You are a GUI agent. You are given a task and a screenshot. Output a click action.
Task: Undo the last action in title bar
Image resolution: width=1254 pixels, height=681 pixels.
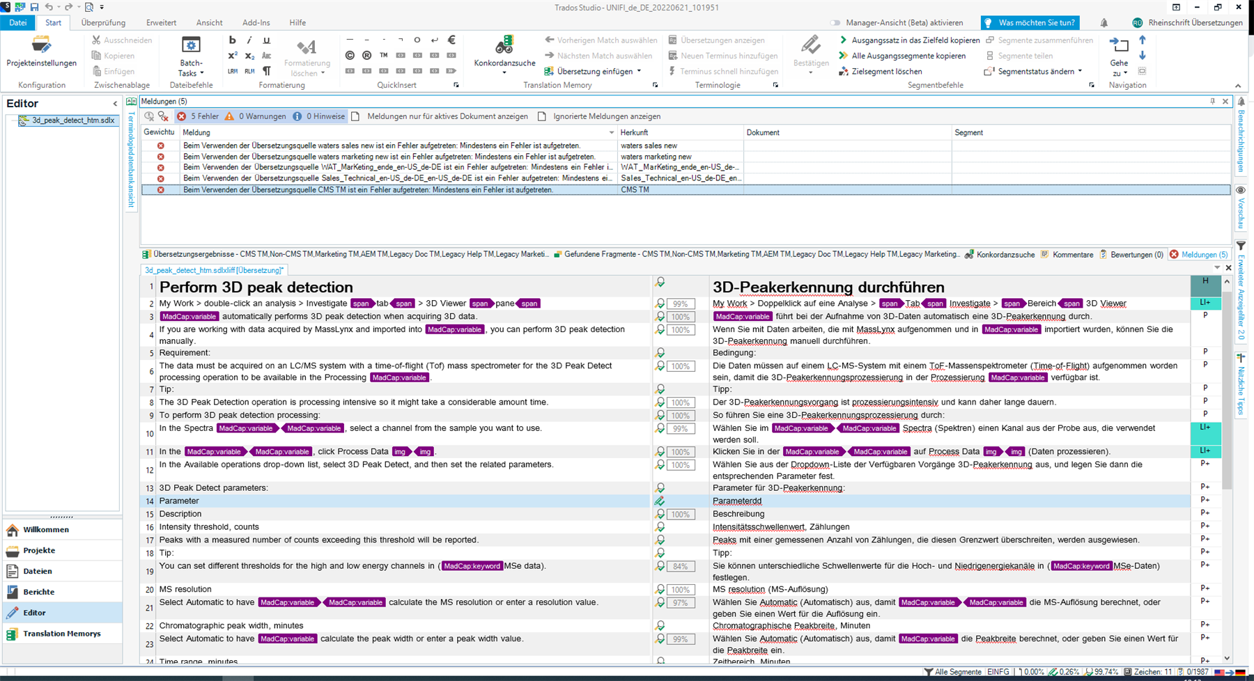tap(49, 7)
